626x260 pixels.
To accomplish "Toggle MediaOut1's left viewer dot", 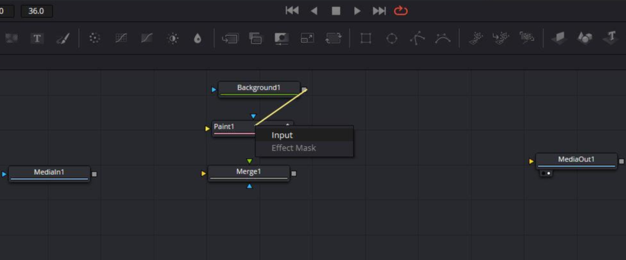I will (x=544, y=174).
